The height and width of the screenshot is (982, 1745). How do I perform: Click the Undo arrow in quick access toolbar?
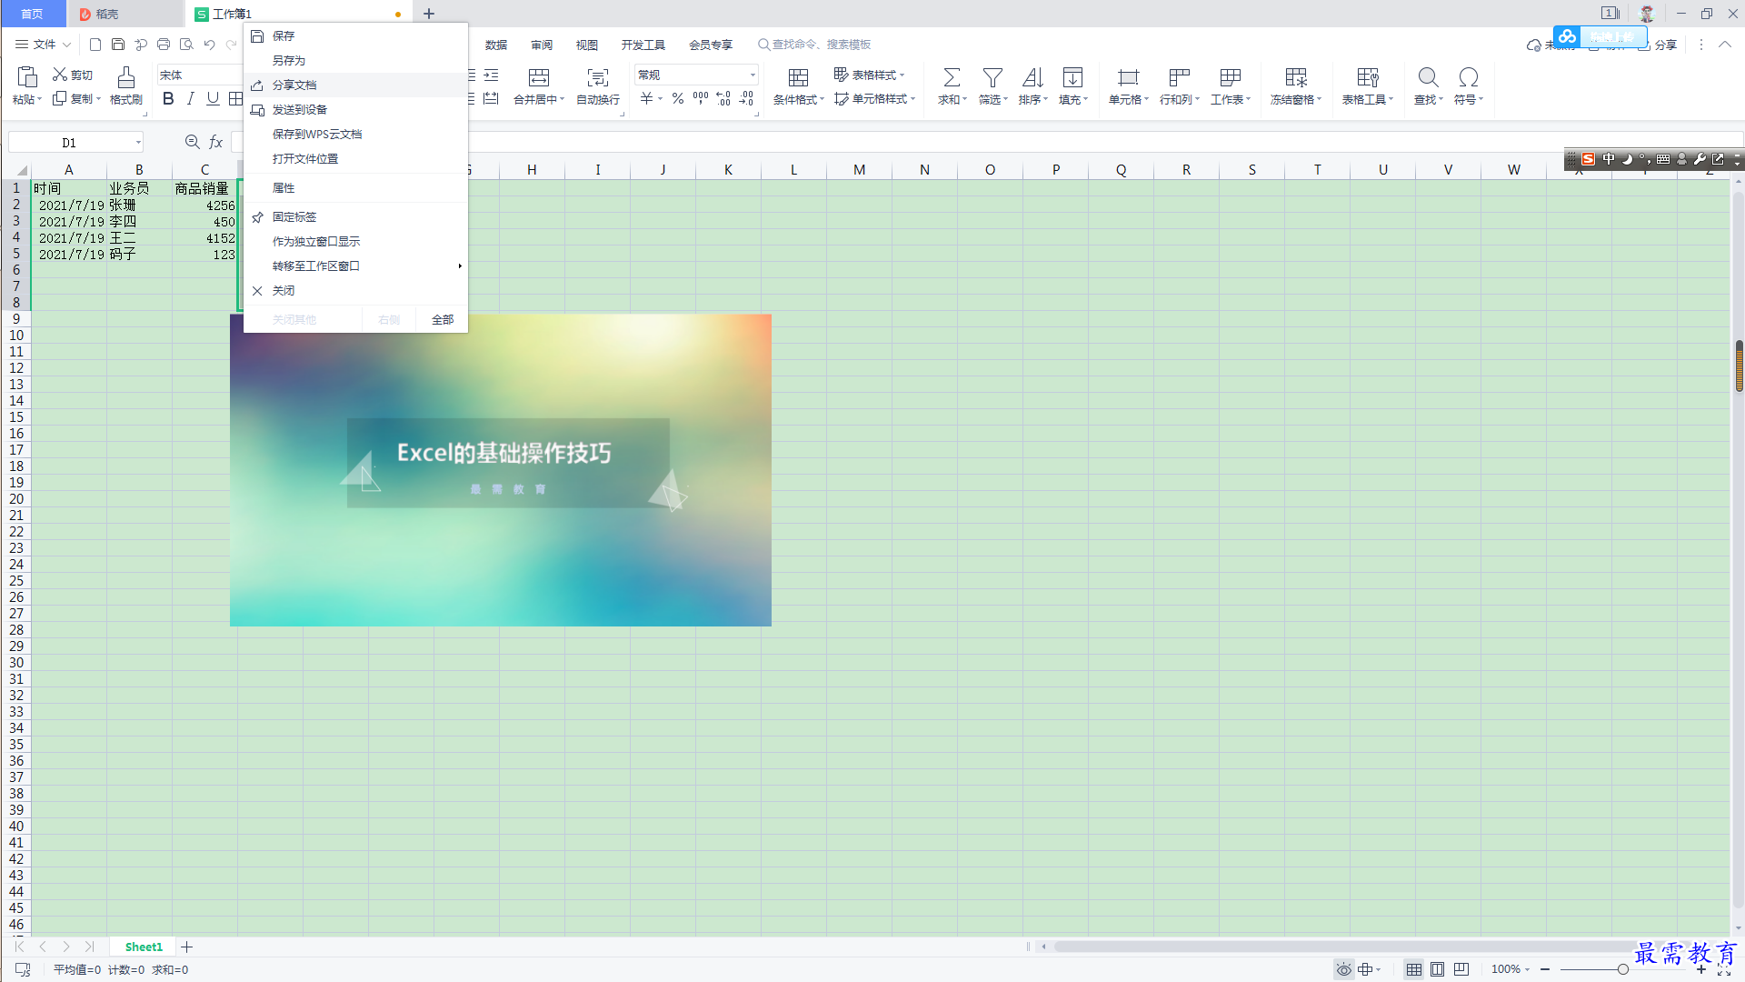tap(209, 44)
